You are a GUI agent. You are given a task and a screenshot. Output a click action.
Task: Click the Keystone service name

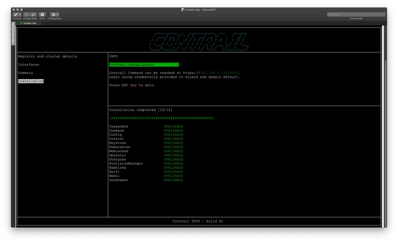pyautogui.click(x=117, y=143)
